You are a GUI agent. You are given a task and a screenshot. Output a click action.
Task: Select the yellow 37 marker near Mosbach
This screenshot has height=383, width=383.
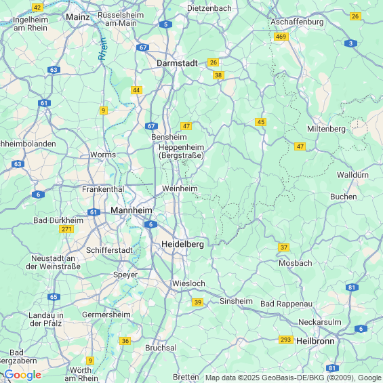pyautogui.click(x=283, y=247)
